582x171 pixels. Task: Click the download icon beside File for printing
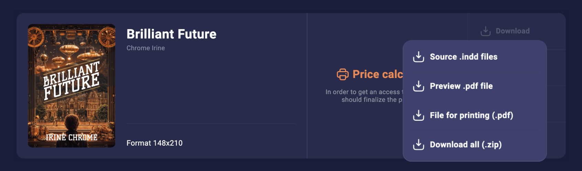coord(418,115)
